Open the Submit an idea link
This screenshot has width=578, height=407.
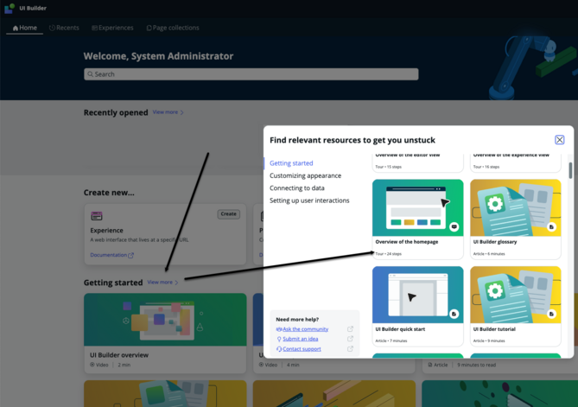pos(301,339)
